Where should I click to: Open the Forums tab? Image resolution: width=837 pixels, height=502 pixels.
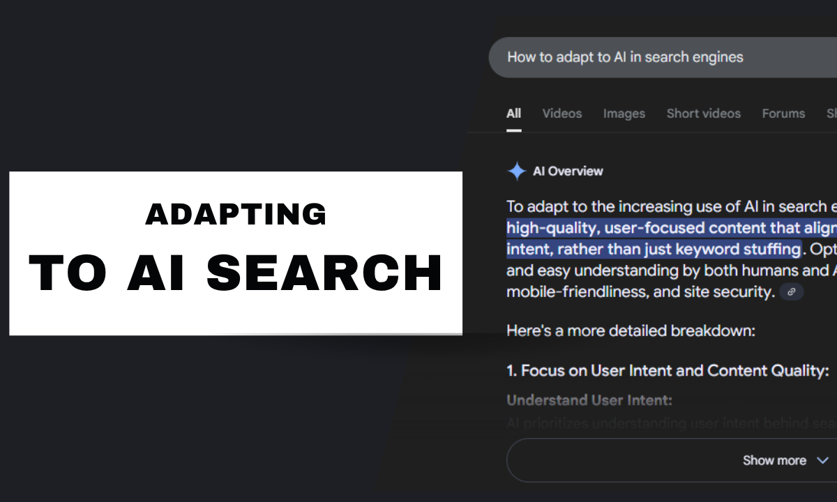783,113
